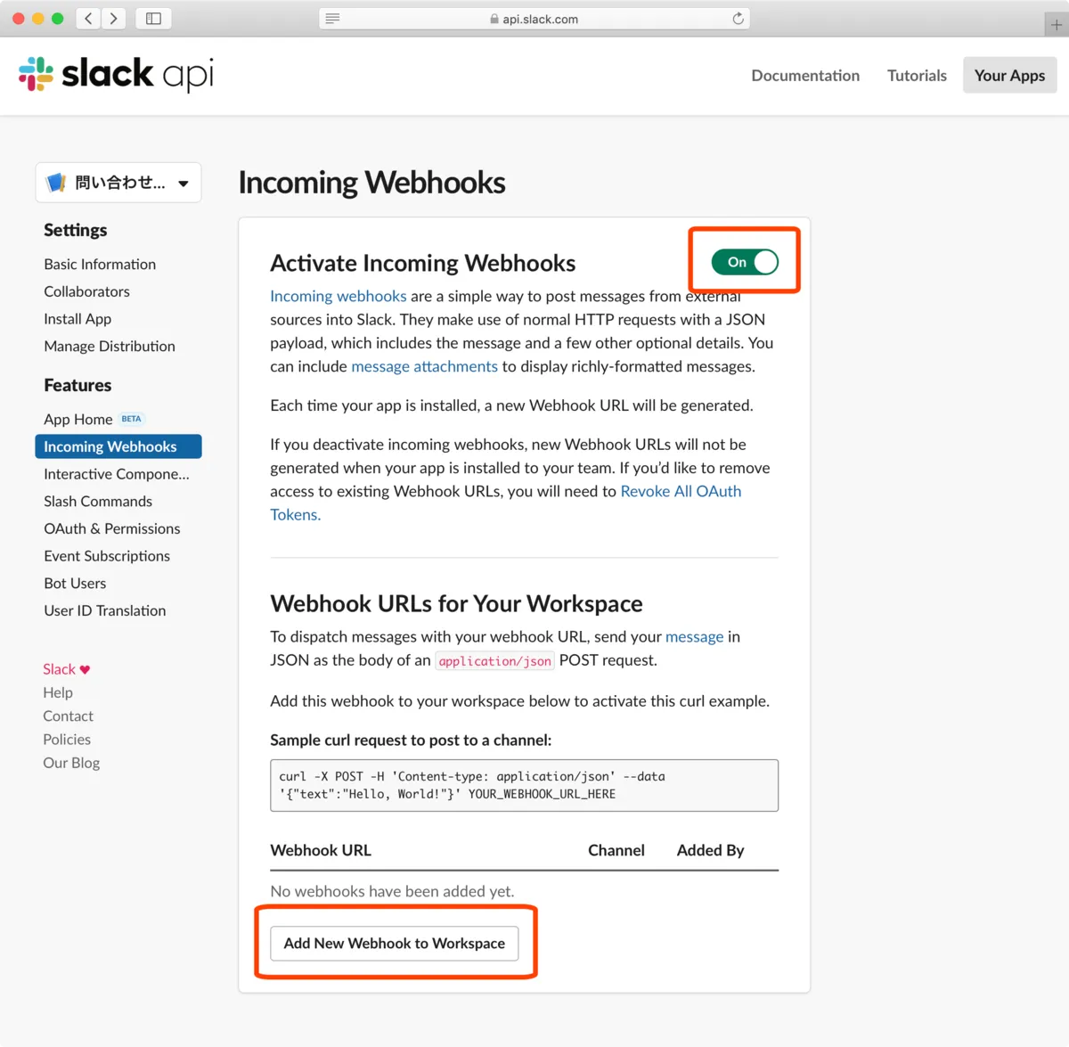
Task: Reload the page with the refresh icon
Action: (738, 19)
